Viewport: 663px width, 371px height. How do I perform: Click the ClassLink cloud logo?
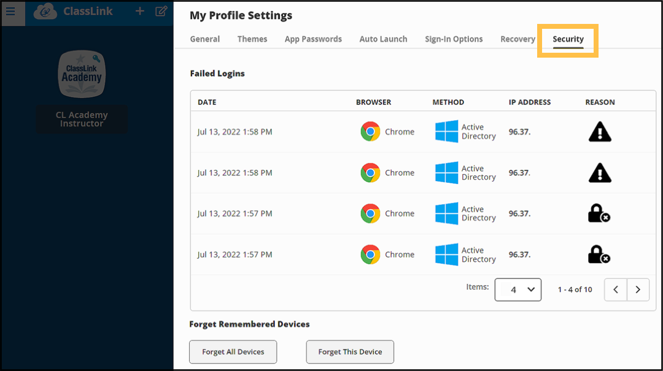[45, 10]
